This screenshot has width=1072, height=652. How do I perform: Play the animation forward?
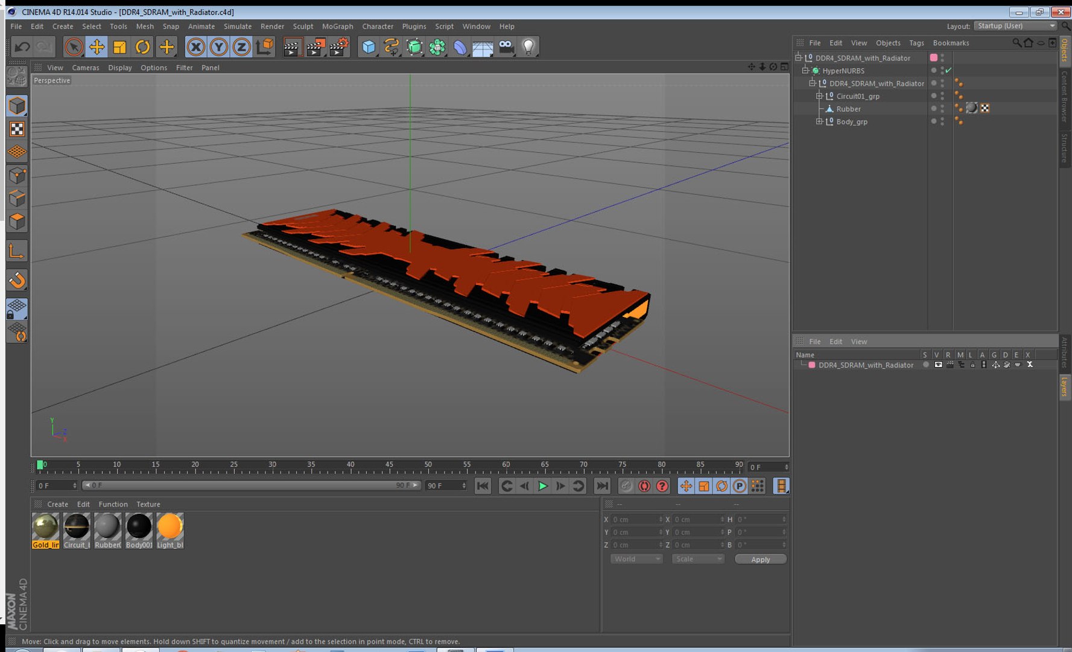point(542,486)
